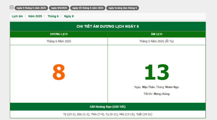Click the "Tháng 5 Năm 2025 (Ất Tỵ)" lunar label

[x=156, y=41]
